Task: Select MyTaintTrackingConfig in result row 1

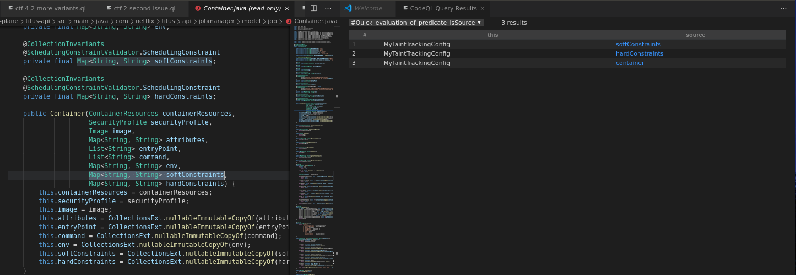Action: click(416, 44)
